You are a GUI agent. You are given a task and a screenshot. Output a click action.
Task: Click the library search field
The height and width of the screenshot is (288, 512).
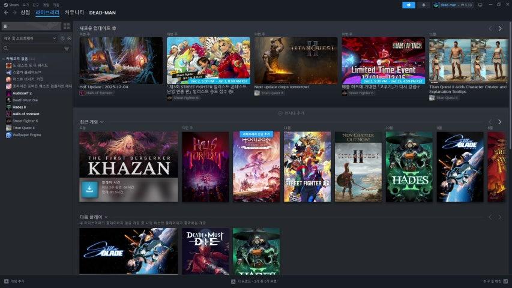click(32, 49)
